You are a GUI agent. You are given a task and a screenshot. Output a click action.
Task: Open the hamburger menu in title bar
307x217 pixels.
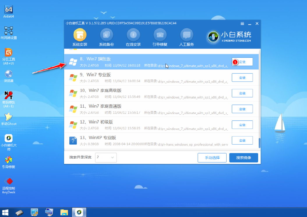242,24
